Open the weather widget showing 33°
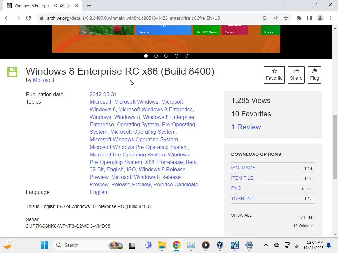Viewport: 338px width, 253px height. coord(8,245)
